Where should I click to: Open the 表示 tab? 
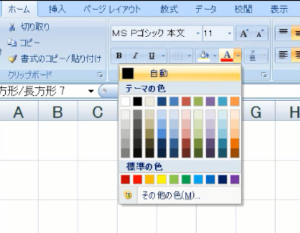(x=279, y=10)
